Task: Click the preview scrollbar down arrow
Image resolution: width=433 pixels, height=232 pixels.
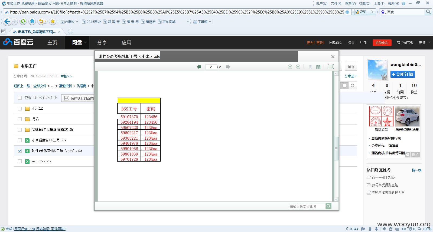Action: [336, 199]
